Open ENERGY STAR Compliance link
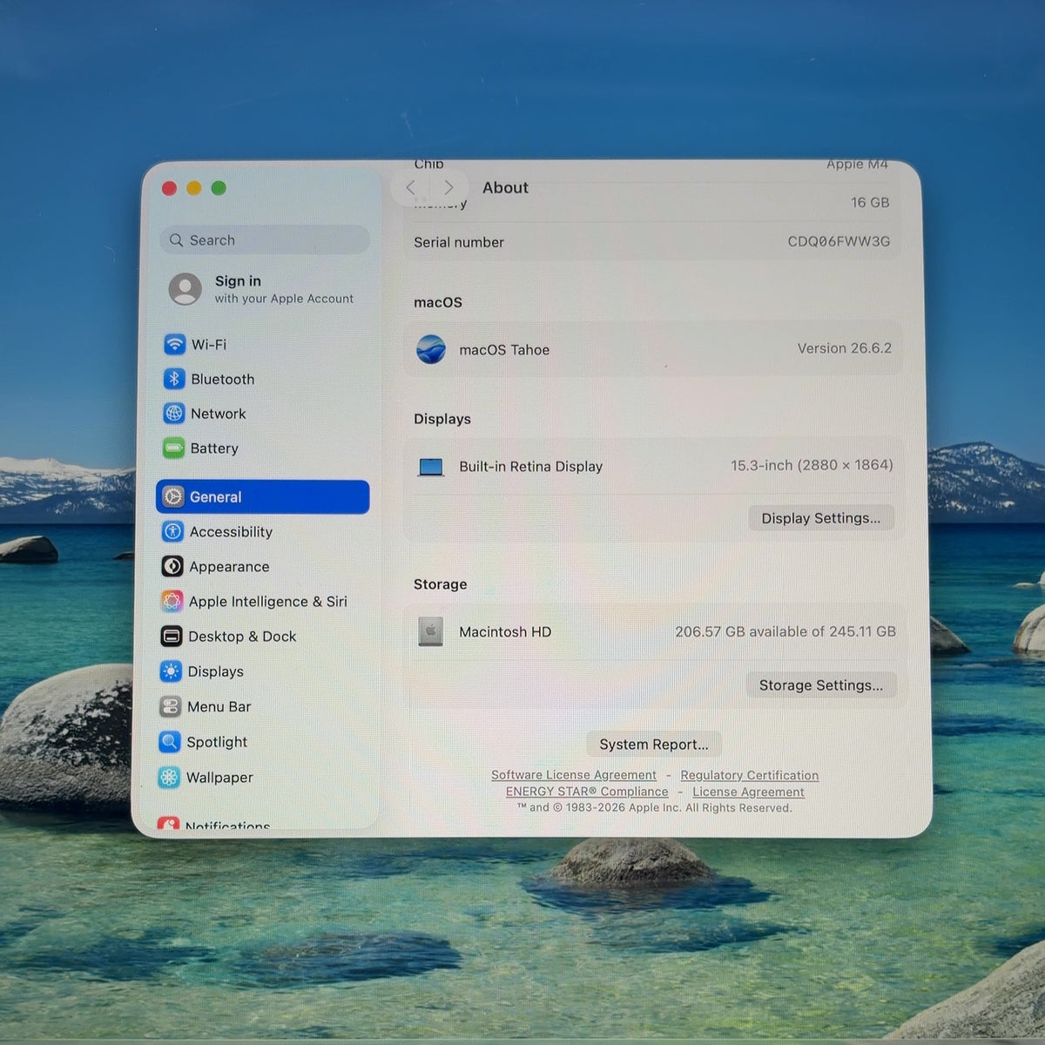Image resolution: width=1045 pixels, height=1045 pixels. 587,792
